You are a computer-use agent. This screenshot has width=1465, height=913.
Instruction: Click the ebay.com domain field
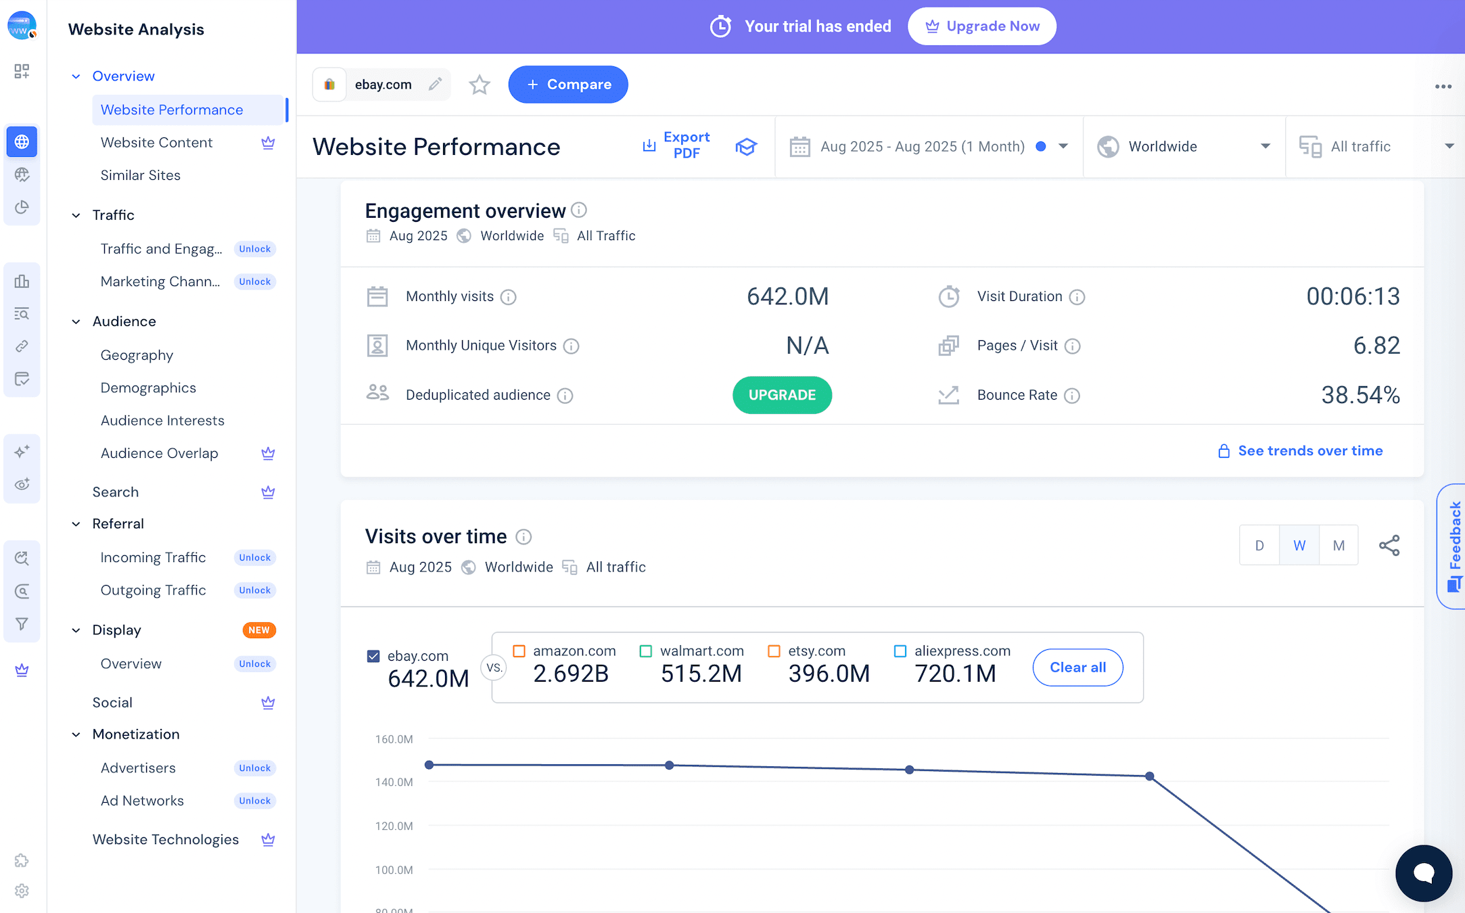(x=381, y=85)
